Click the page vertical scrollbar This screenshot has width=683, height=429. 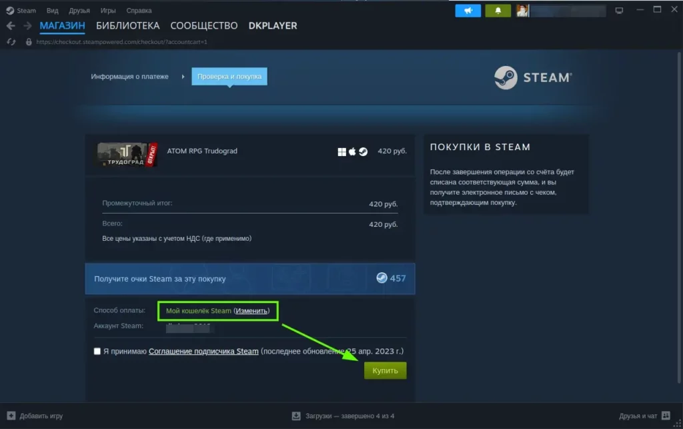678,218
